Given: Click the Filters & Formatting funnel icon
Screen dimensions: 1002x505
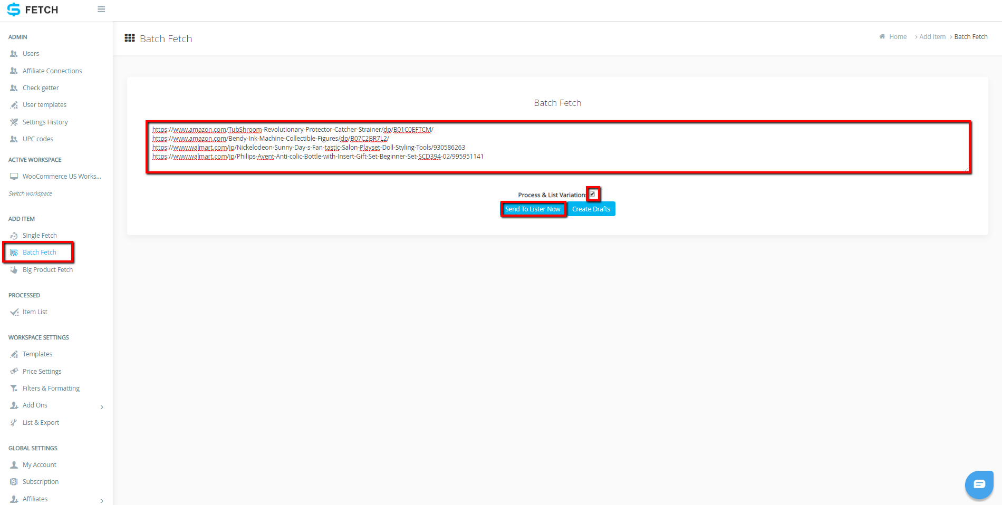Looking at the screenshot, I should [14, 389].
